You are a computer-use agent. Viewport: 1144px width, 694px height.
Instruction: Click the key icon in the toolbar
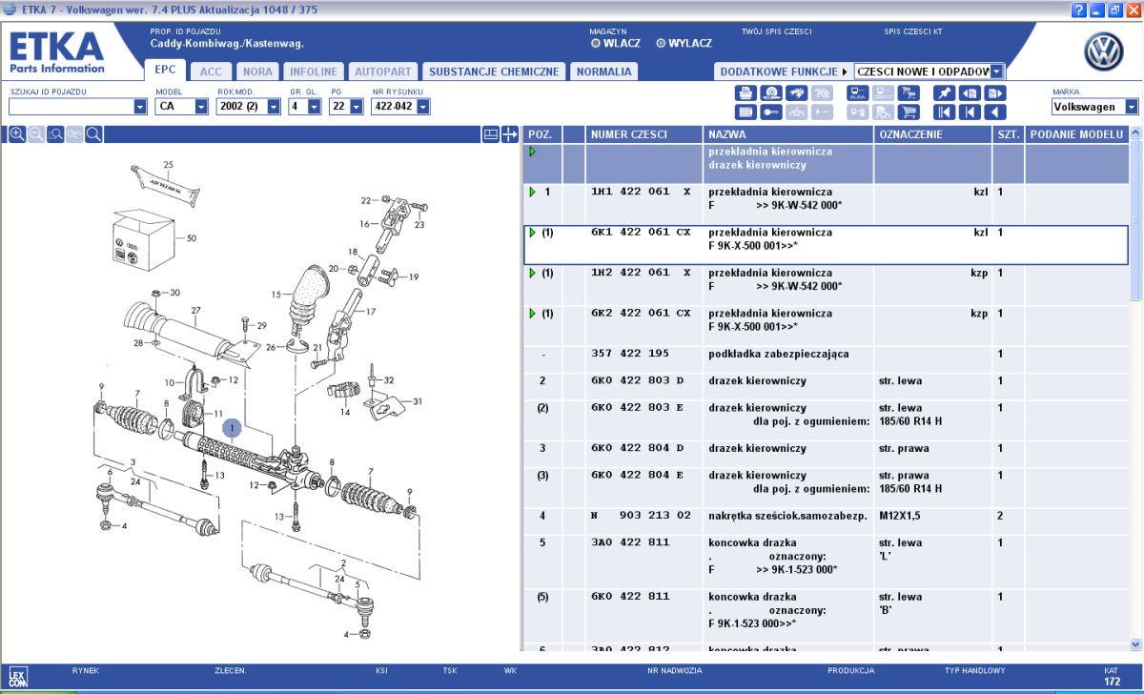(x=771, y=112)
